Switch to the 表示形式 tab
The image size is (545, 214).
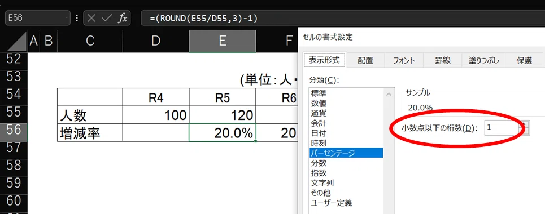pyautogui.click(x=324, y=60)
